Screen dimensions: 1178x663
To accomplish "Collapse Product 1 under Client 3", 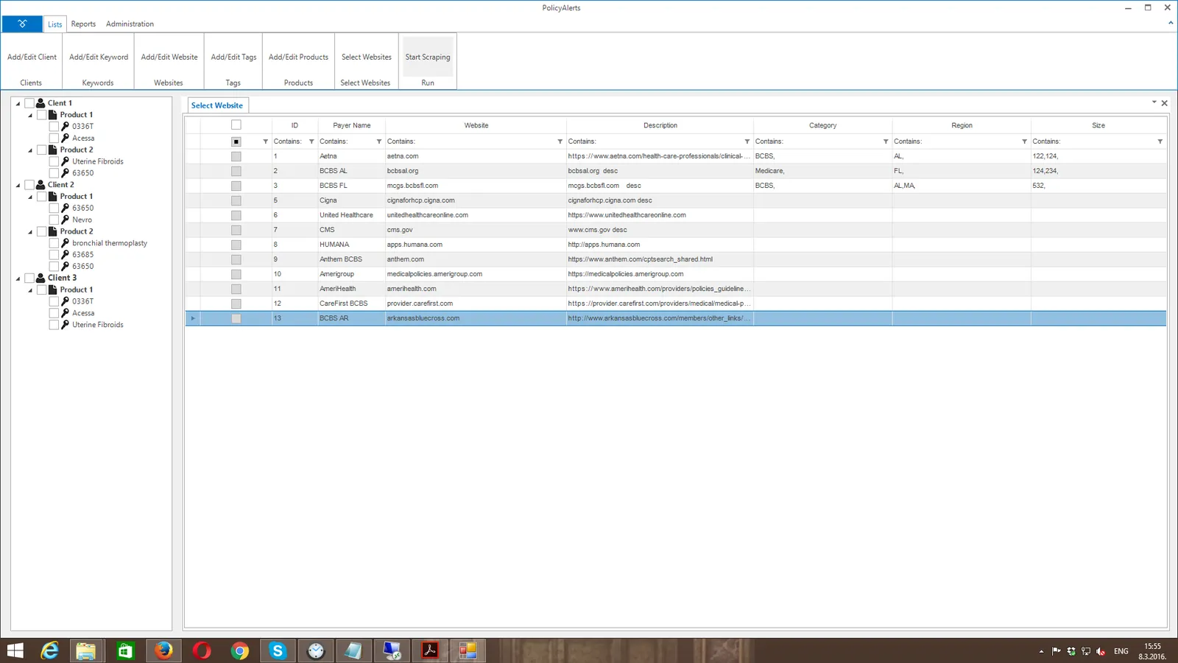I will tap(30, 290).
